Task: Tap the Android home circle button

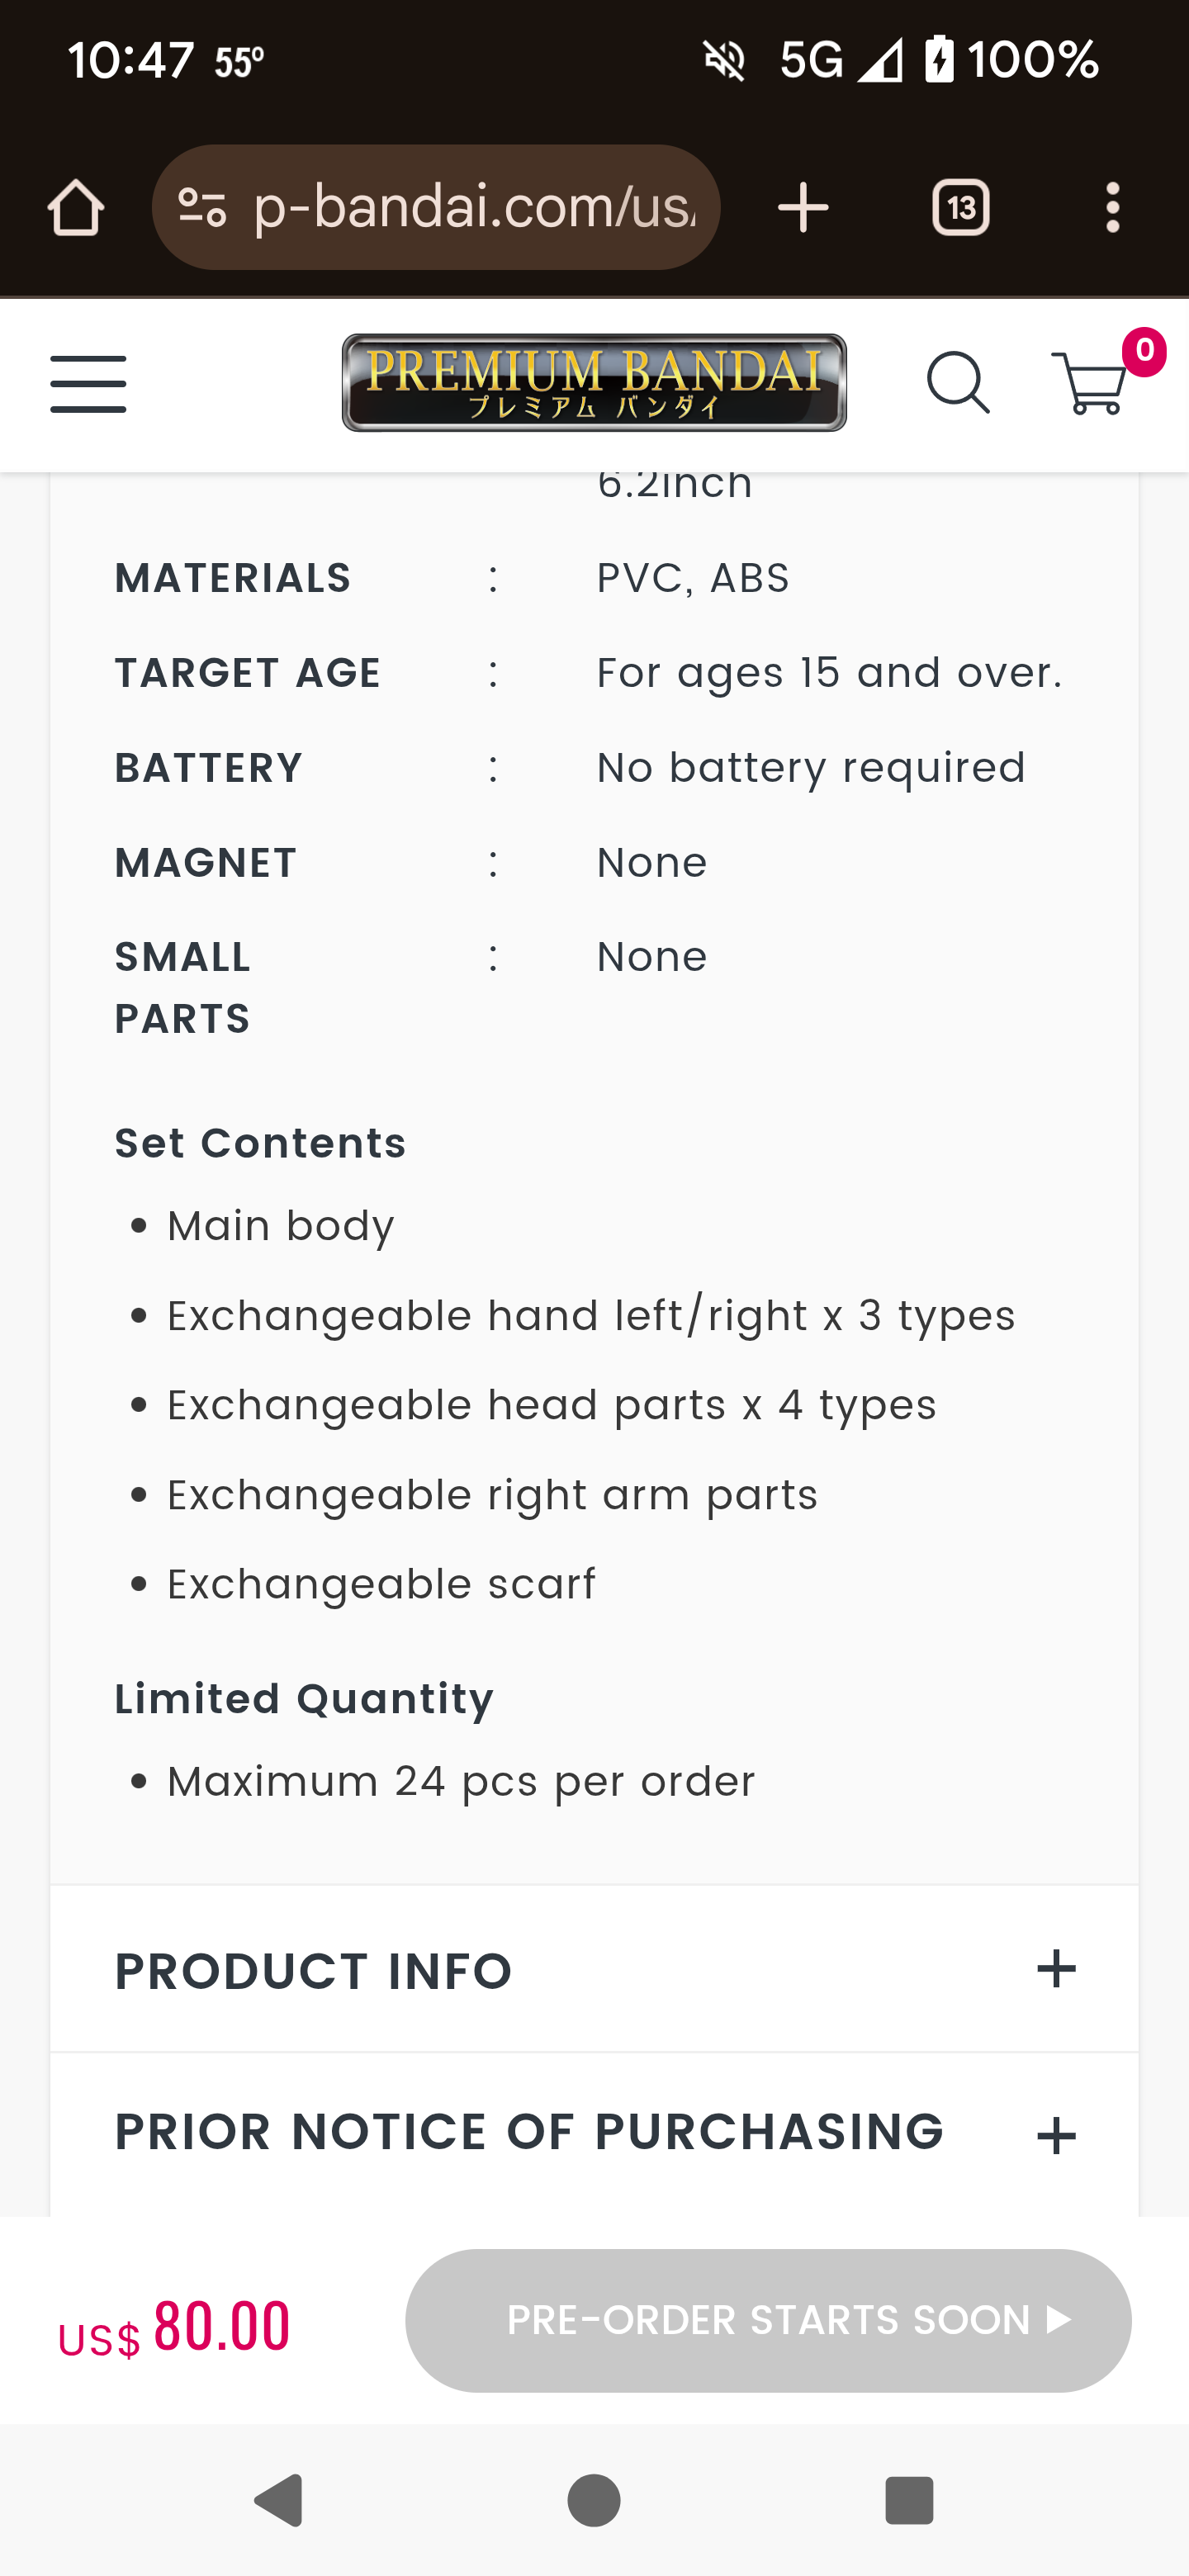Action: tap(594, 2499)
